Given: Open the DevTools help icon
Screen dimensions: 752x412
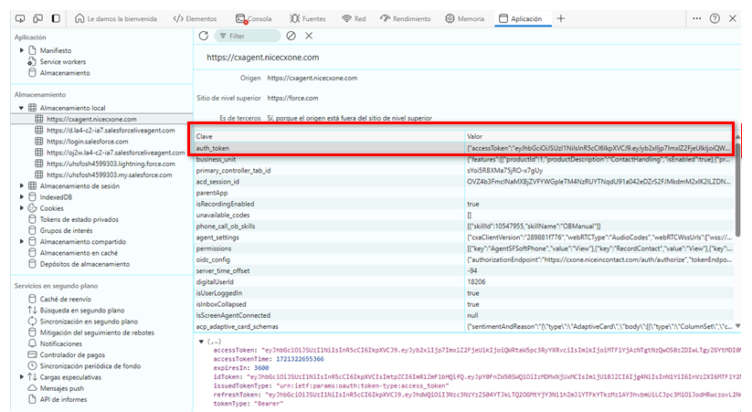Looking at the screenshot, I should [715, 18].
